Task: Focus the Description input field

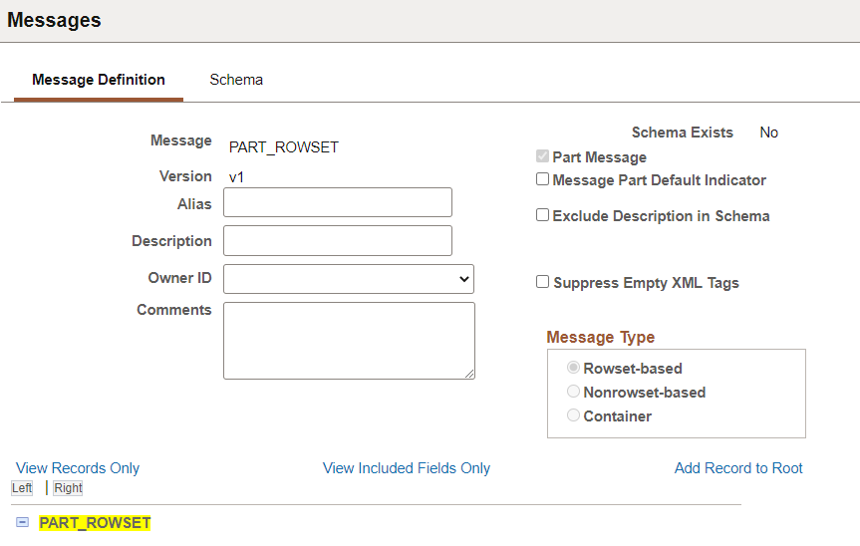Action: point(338,240)
